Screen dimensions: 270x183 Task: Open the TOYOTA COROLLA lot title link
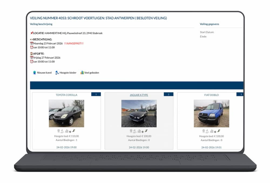[x=66, y=95]
